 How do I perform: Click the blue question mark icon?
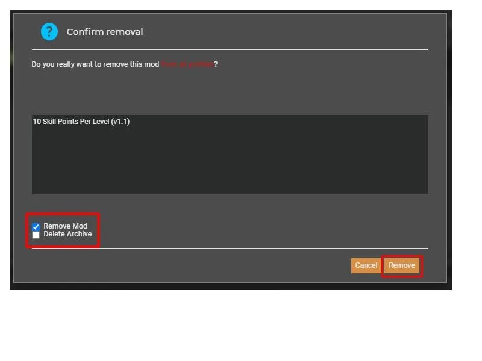(49, 32)
